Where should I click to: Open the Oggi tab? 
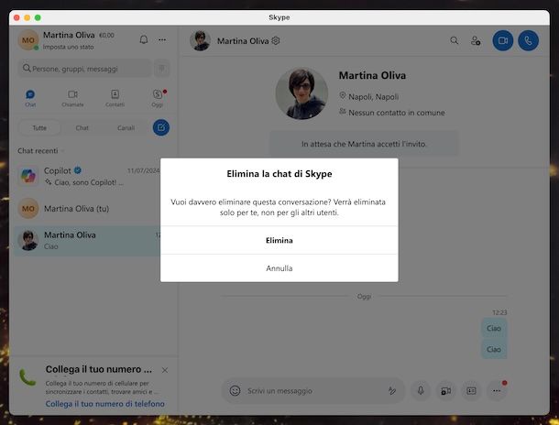tap(158, 98)
